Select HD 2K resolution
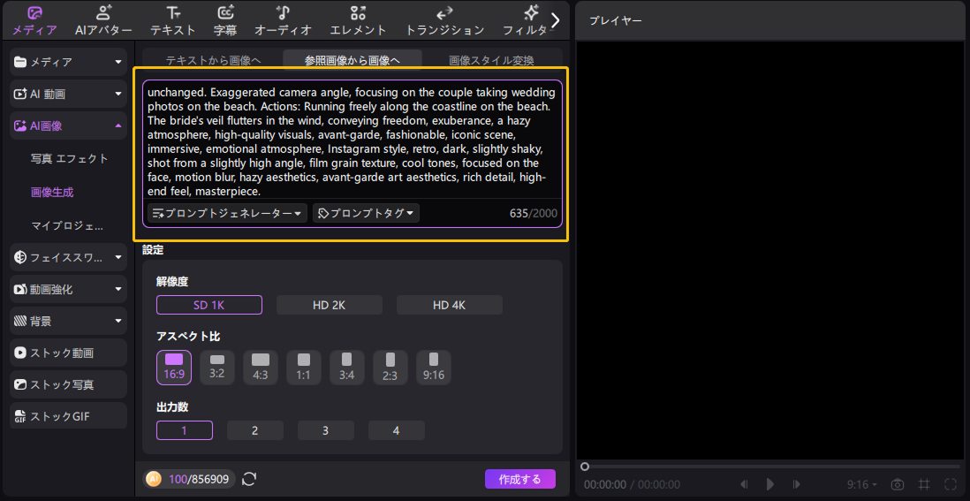 (x=329, y=305)
